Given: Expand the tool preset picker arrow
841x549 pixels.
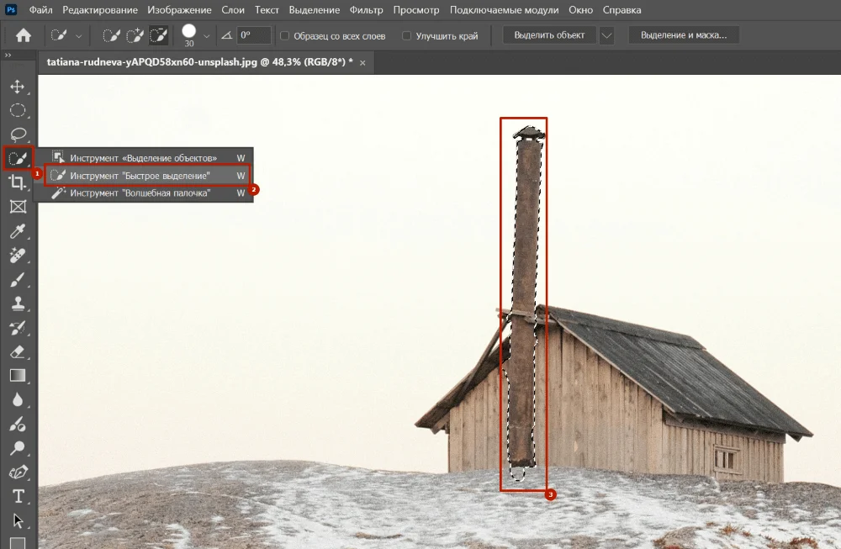Looking at the screenshot, I should tap(79, 36).
